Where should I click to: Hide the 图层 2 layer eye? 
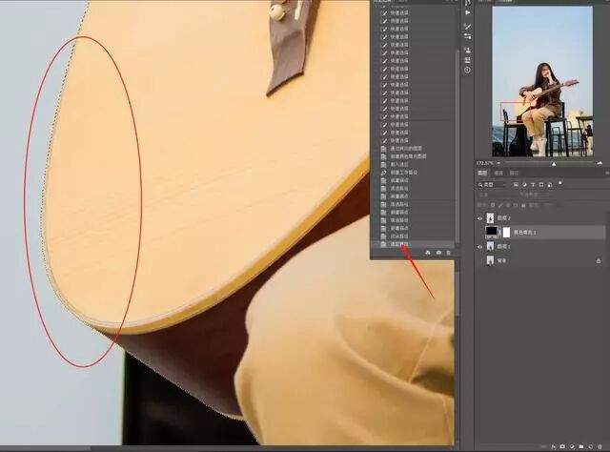pyautogui.click(x=479, y=218)
